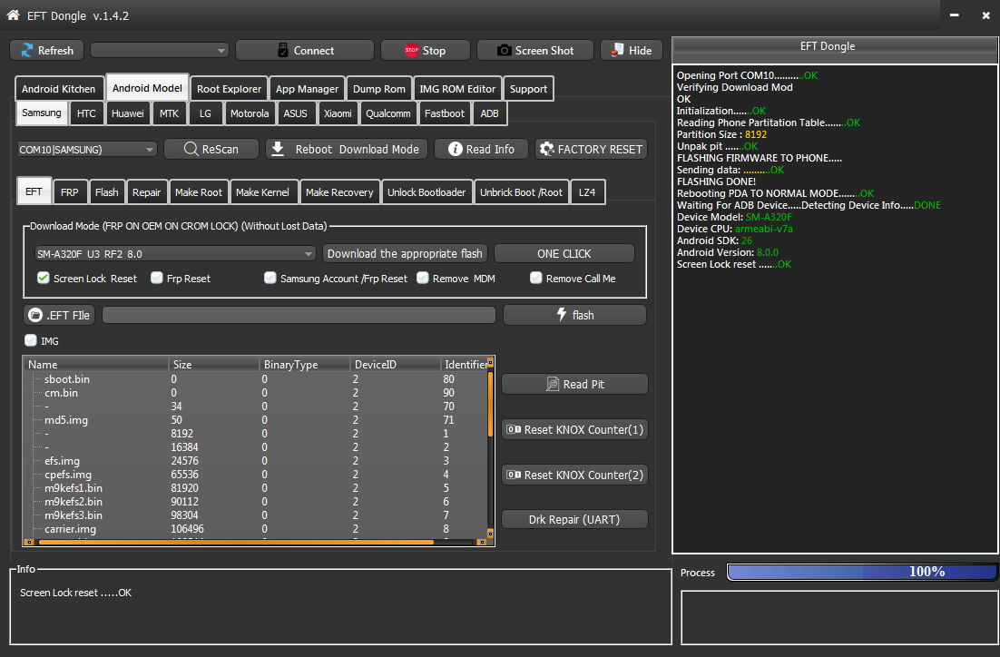Screen dimensions: 1000x657
Task: Open the empty port dropdown beside Refresh
Action: tap(160, 51)
